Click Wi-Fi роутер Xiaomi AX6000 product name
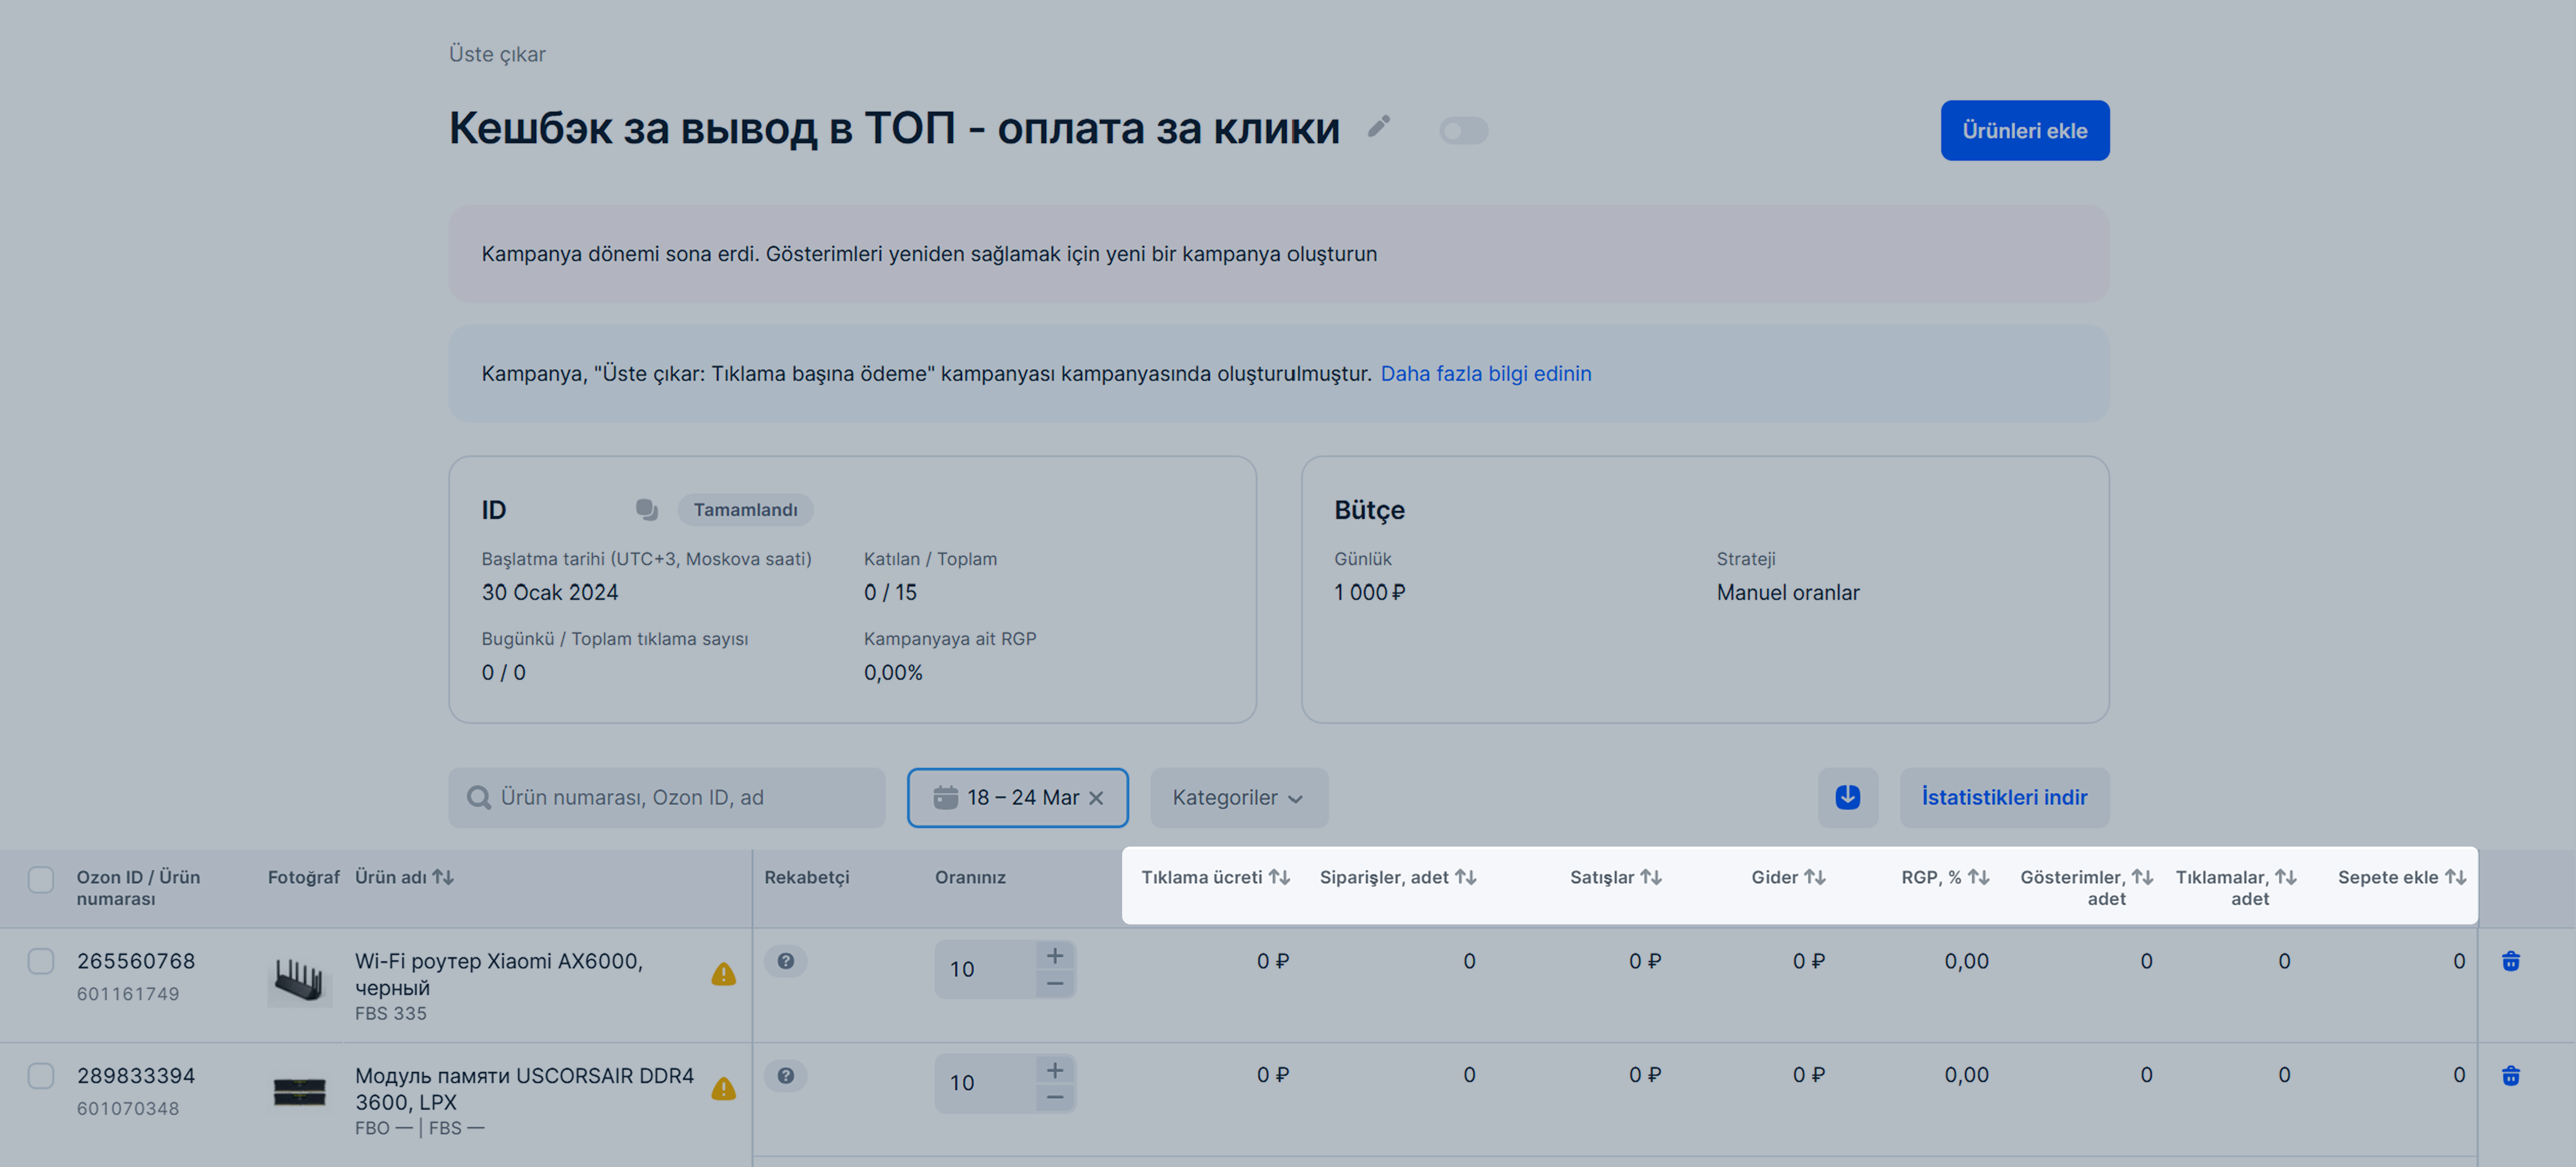 499,974
